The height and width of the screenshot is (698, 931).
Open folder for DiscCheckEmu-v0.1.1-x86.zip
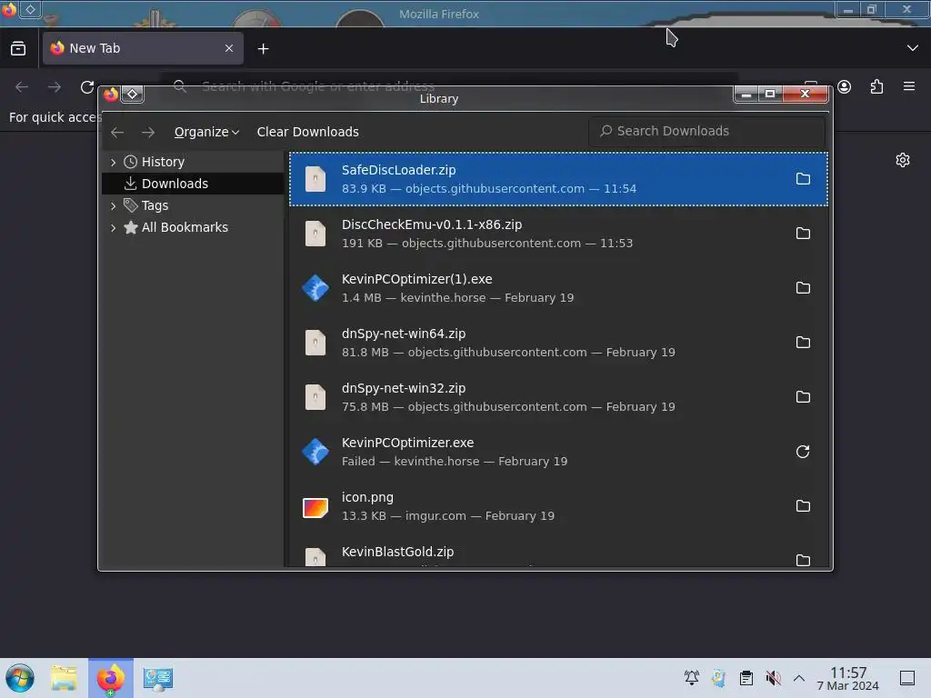(x=803, y=234)
